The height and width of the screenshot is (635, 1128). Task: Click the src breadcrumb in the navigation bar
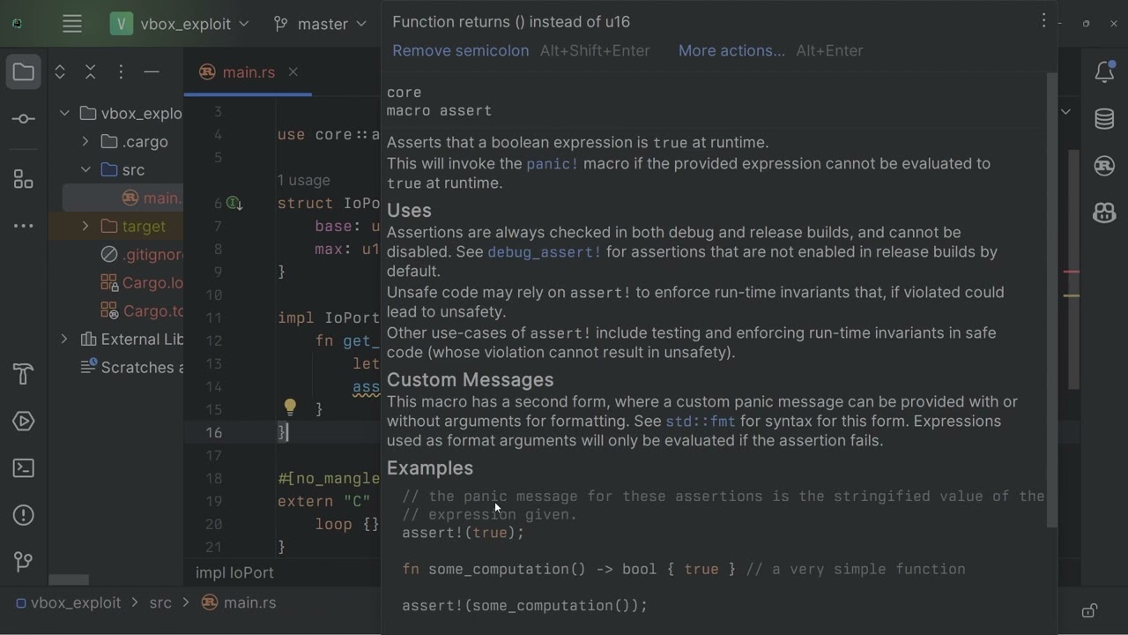[x=160, y=603]
